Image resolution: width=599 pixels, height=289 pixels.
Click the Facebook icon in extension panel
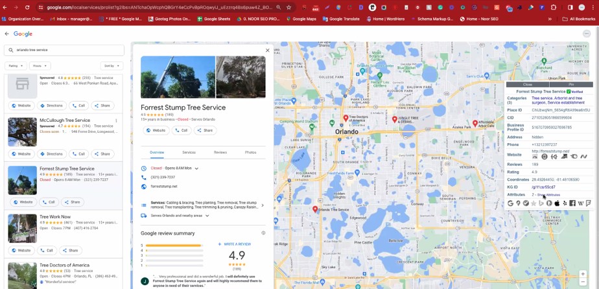[572, 203]
